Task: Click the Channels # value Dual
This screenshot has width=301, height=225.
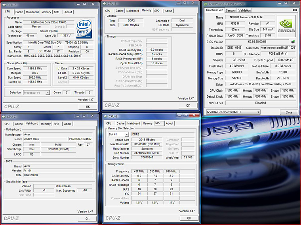Action: [182, 21]
